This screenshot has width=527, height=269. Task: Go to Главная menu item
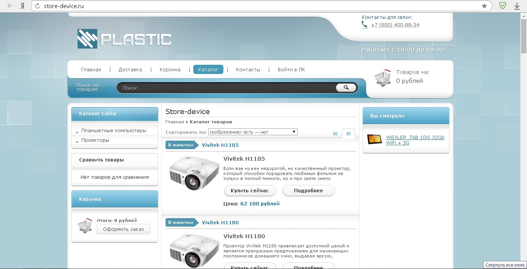(x=91, y=70)
